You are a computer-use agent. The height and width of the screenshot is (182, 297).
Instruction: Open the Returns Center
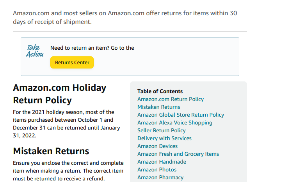[72, 63]
